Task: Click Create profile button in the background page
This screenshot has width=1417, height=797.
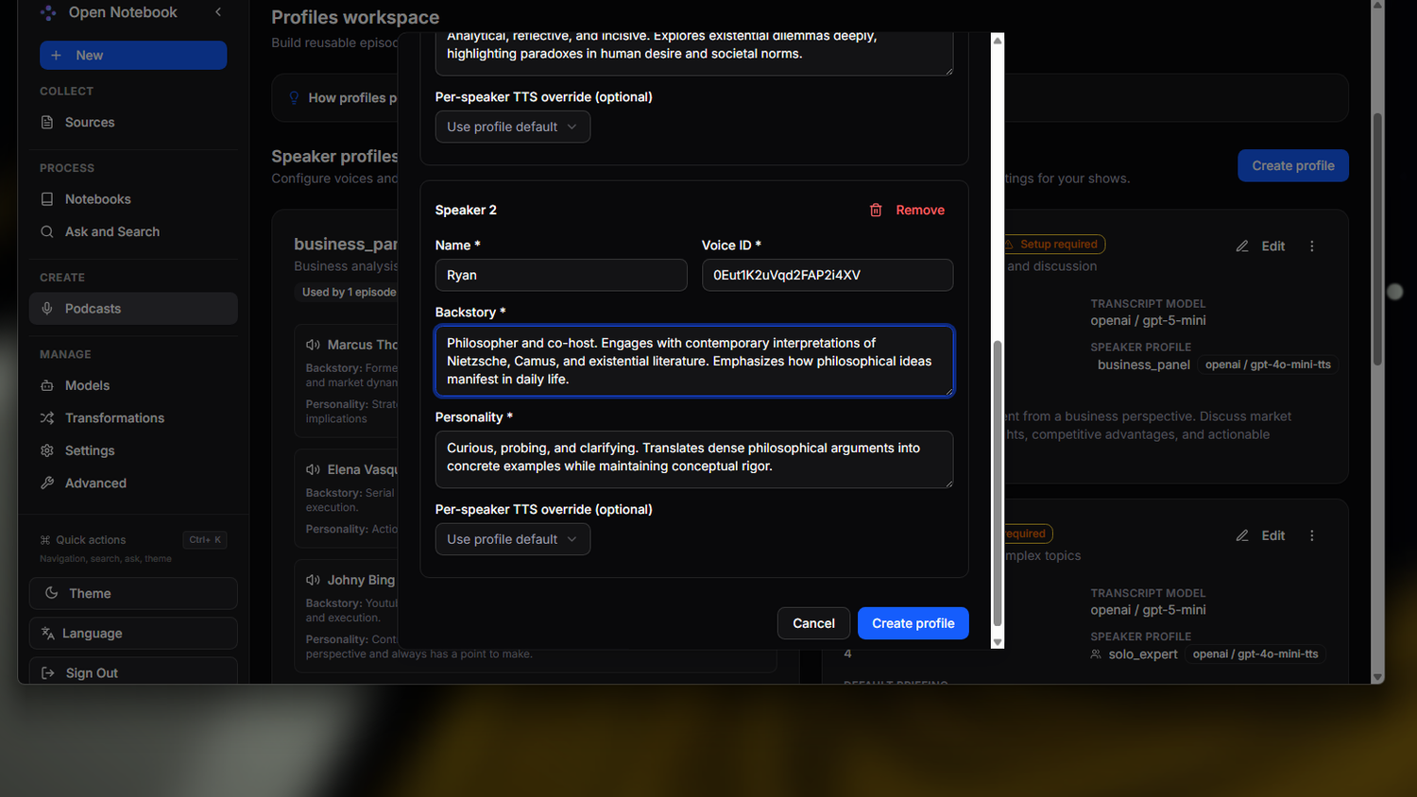Action: [x=1293, y=165]
